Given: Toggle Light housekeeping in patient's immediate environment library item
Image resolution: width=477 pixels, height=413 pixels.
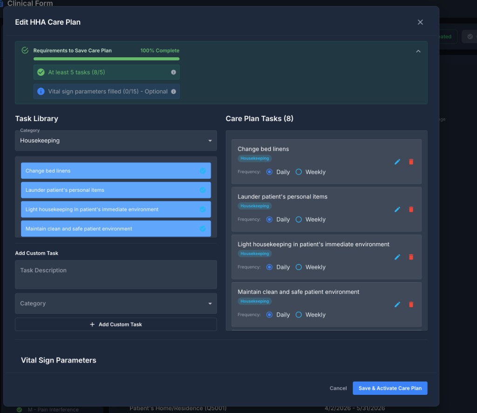Looking at the screenshot, I should click(x=116, y=209).
